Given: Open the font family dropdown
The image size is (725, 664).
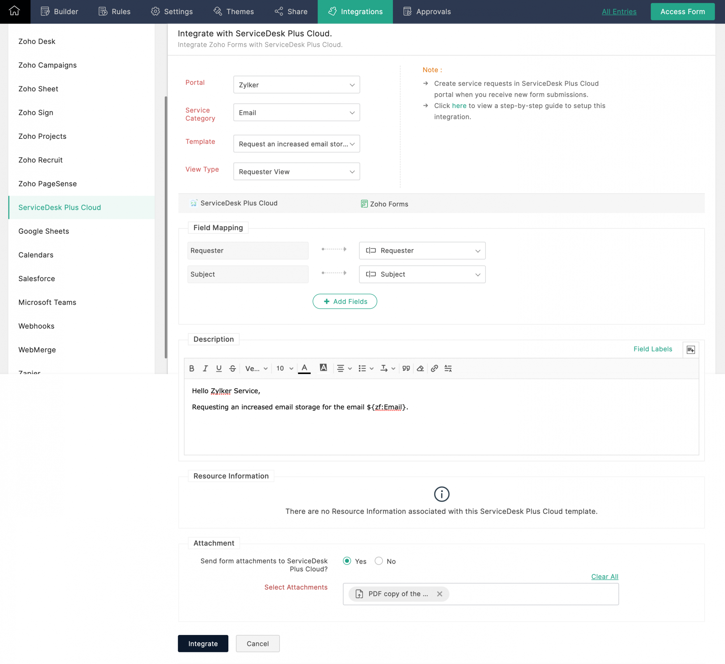Looking at the screenshot, I should tap(256, 368).
